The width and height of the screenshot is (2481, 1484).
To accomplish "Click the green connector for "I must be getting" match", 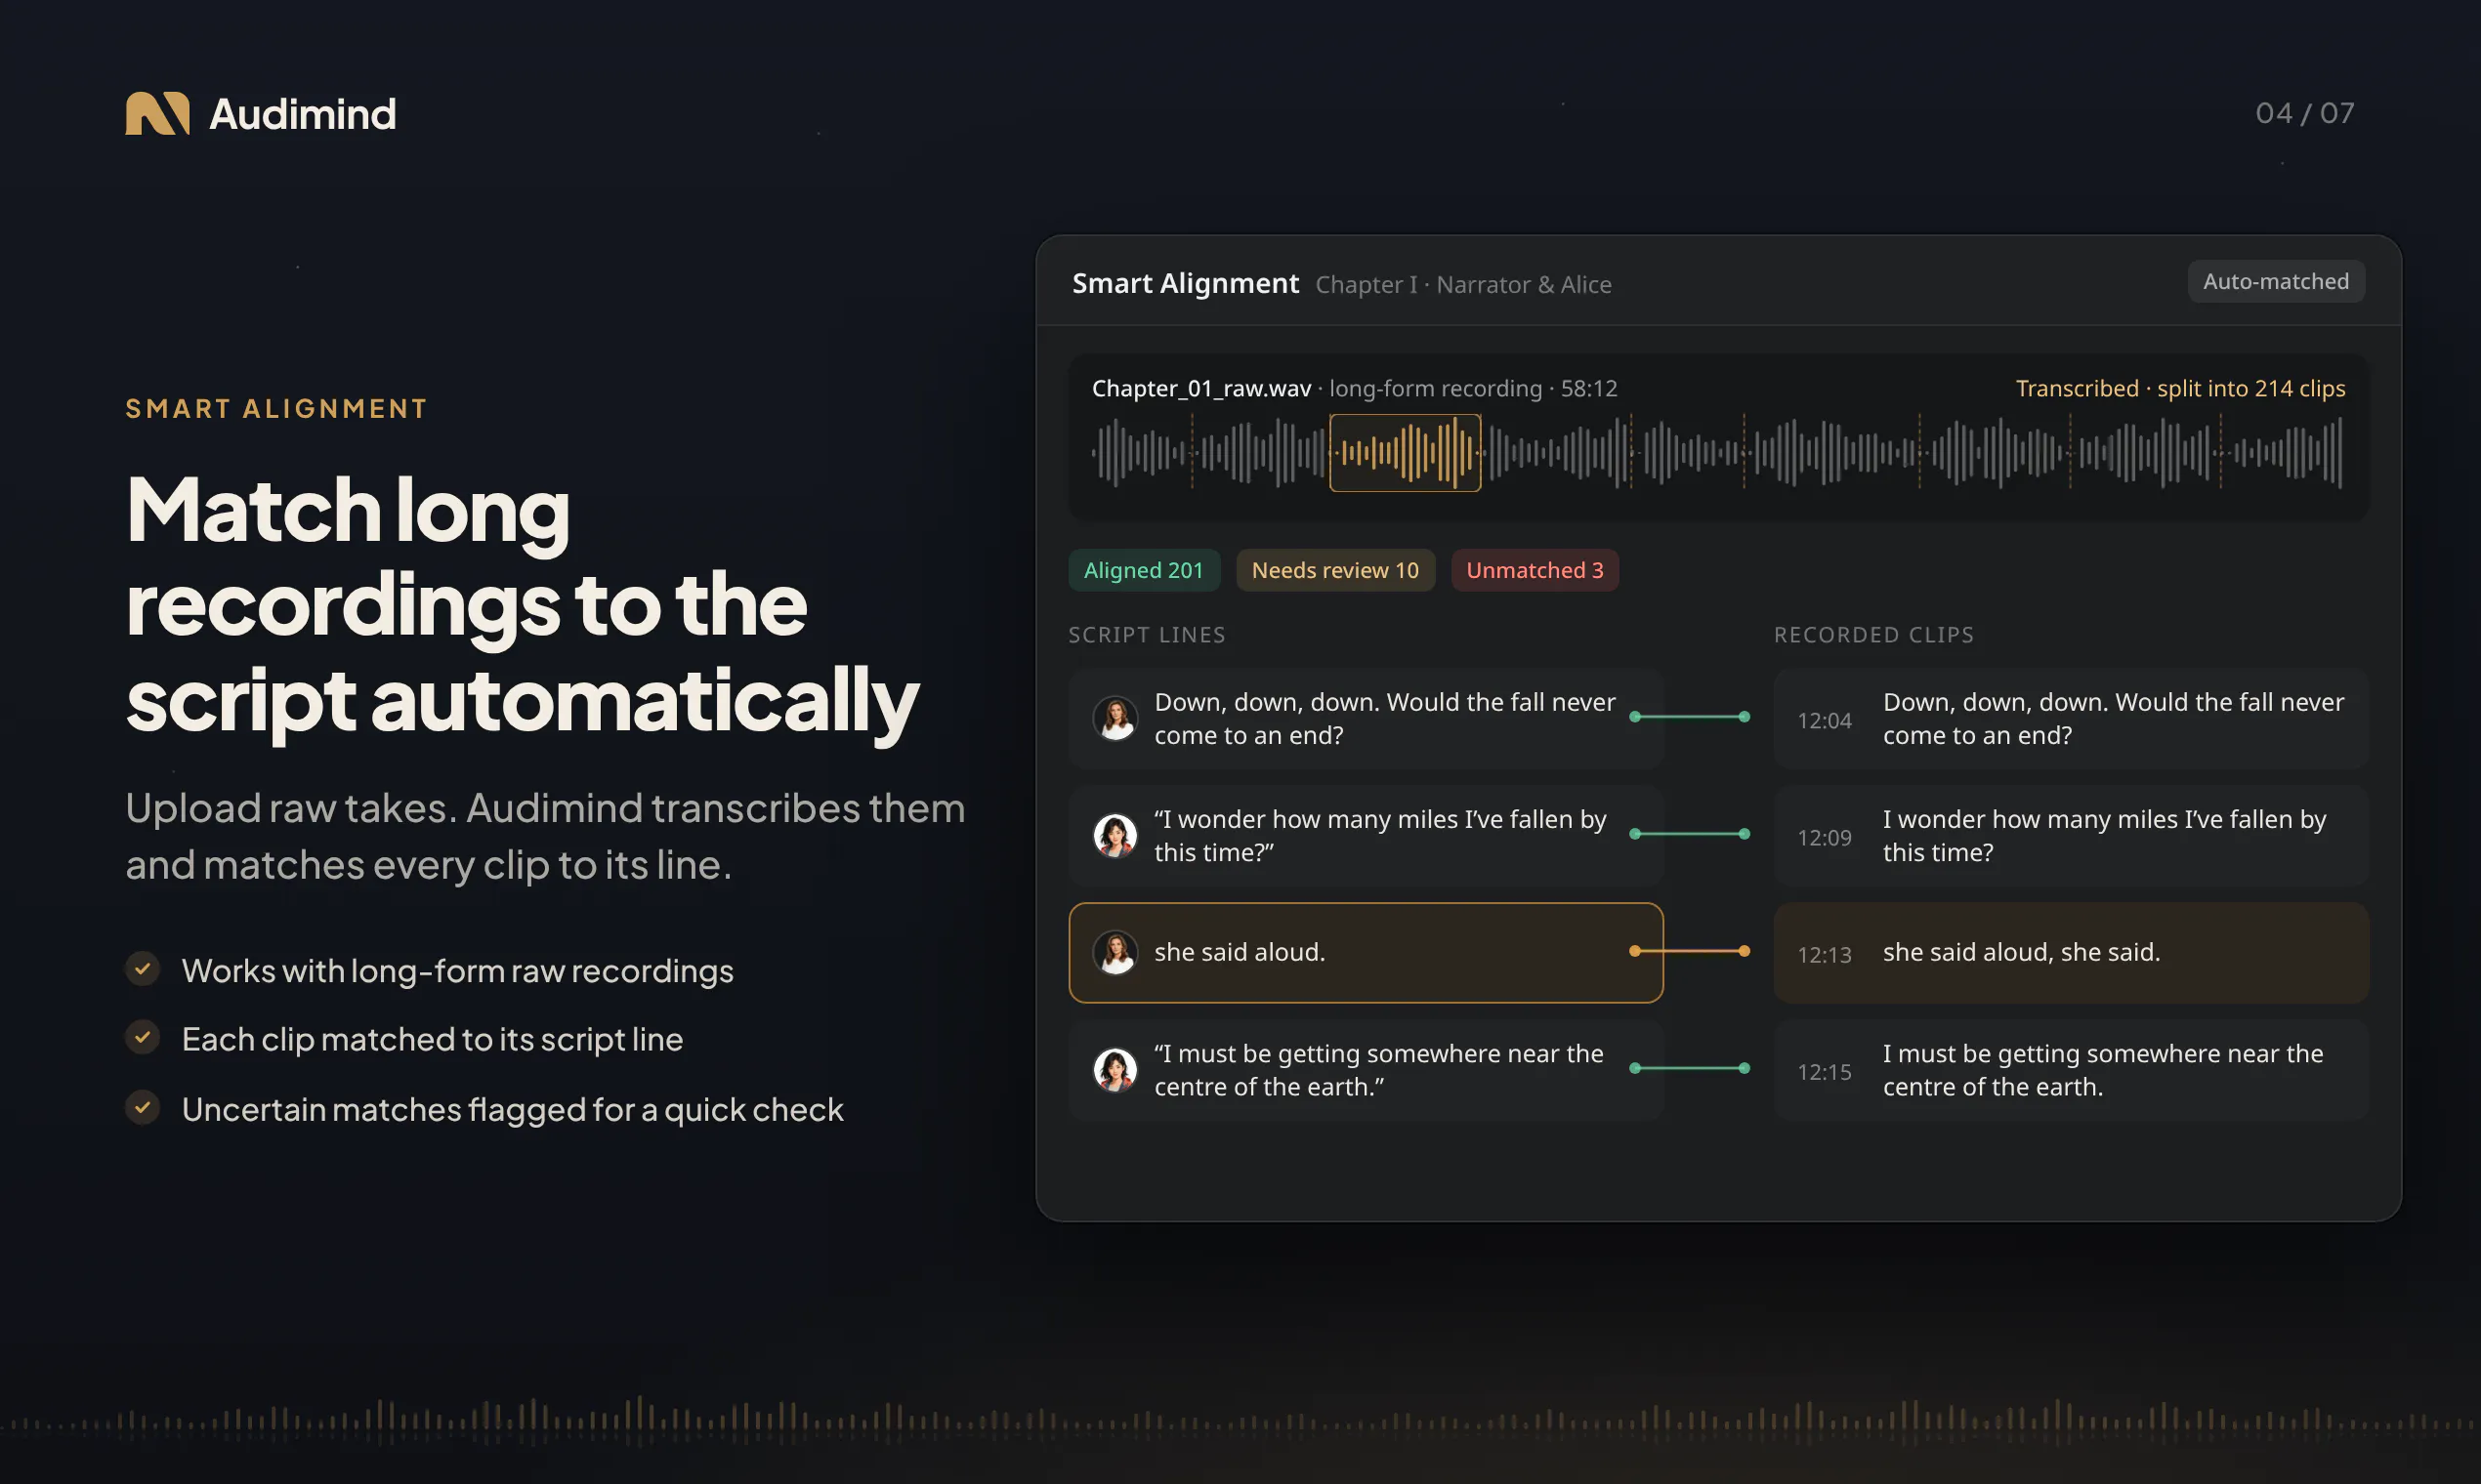I will [1690, 1068].
